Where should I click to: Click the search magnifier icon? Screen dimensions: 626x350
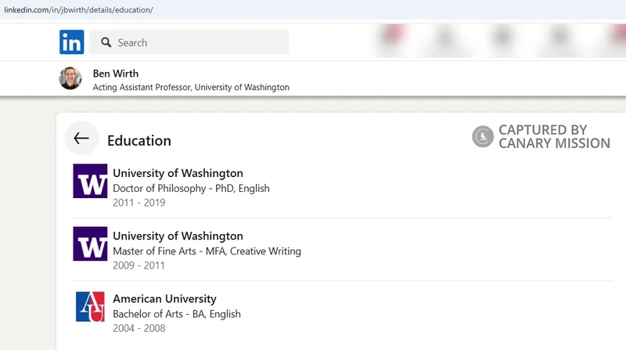[x=106, y=42]
